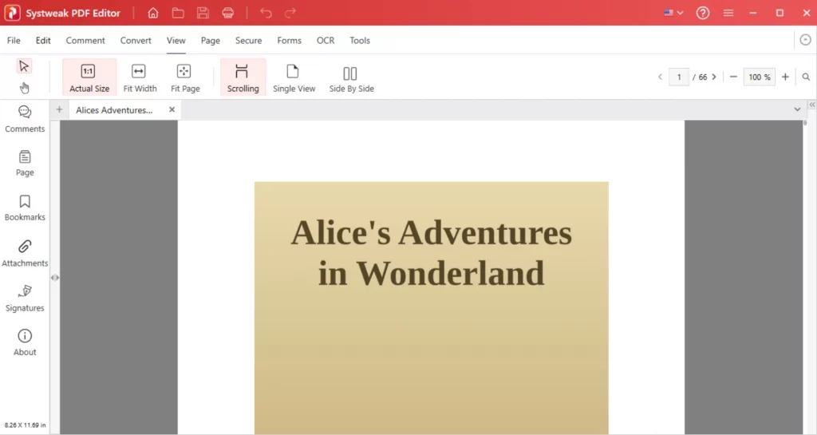Click the Systweak PDF Editor logo
The height and width of the screenshot is (435, 817).
click(12, 13)
